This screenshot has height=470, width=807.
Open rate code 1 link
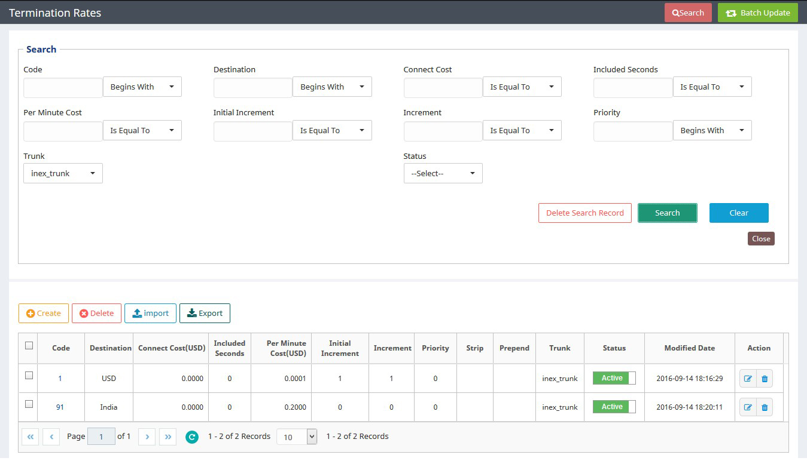[60, 379]
